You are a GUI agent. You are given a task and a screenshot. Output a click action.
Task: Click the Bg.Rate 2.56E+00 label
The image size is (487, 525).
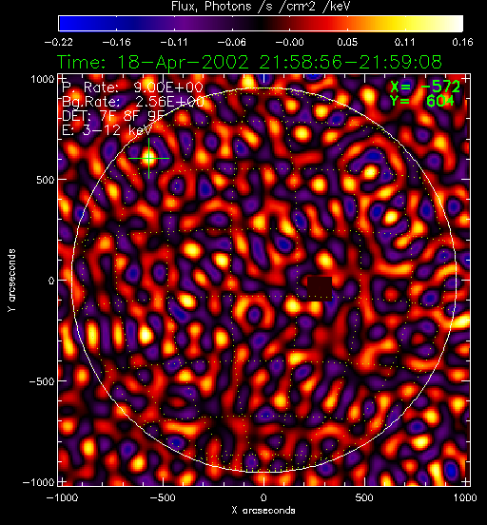[x=133, y=102]
